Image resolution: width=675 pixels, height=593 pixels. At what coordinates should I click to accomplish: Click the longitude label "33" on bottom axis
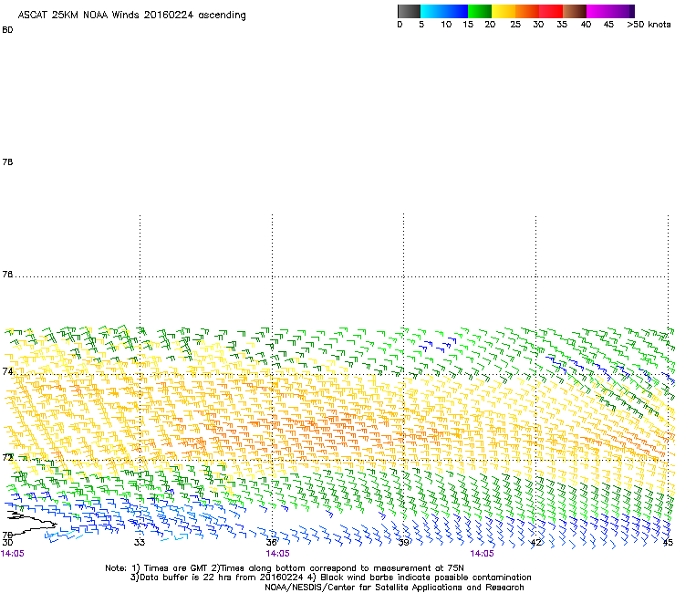click(x=140, y=542)
